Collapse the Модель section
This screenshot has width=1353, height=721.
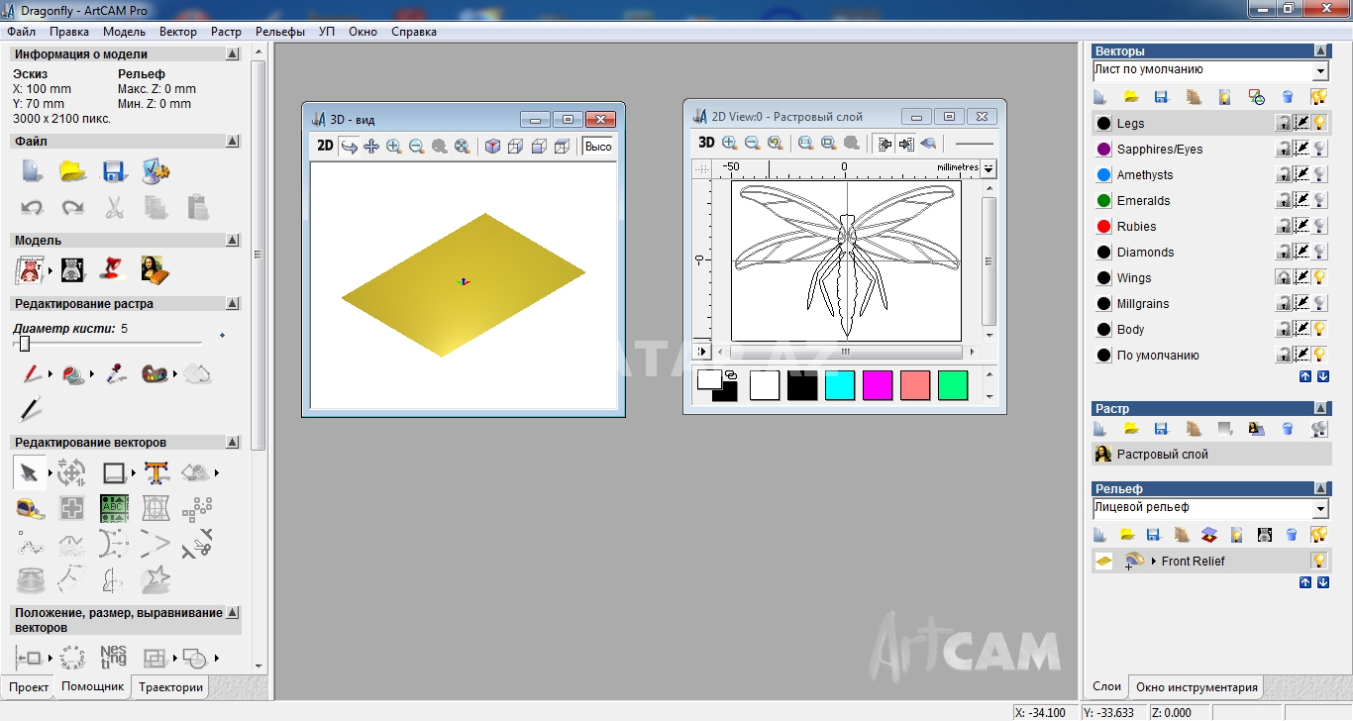(x=232, y=241)
